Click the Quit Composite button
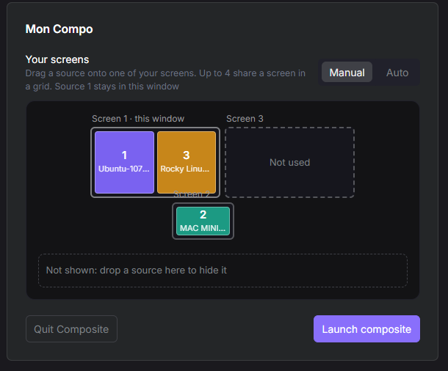The image size is (448, 371). coord(71,328)
